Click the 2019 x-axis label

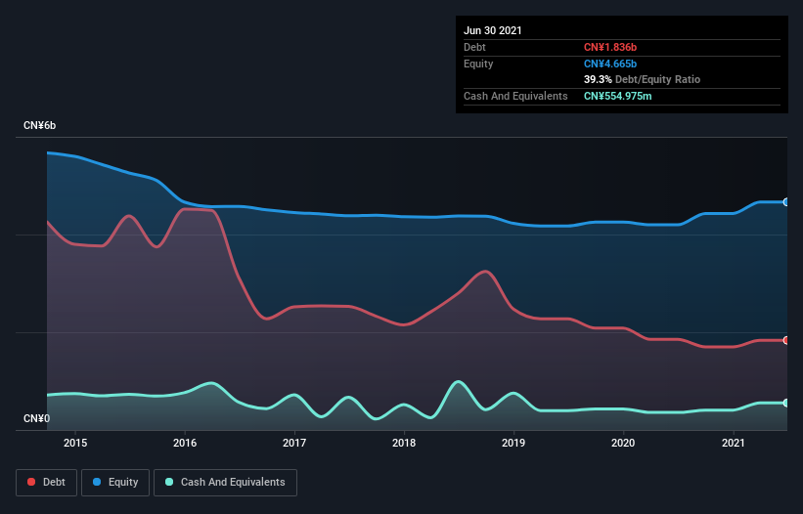pyautogui.click(x=513, y=443)
